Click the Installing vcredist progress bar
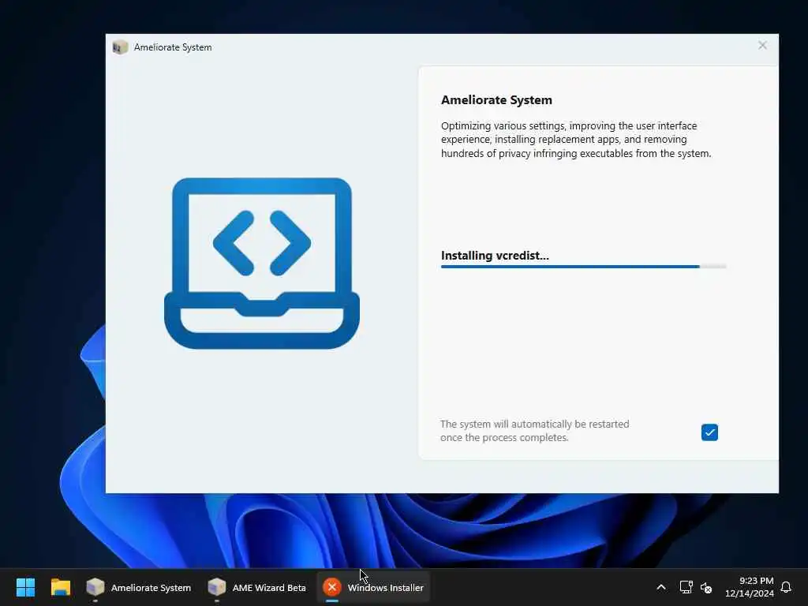The width and height of the screenshot is (808, 606). point(583,267)
